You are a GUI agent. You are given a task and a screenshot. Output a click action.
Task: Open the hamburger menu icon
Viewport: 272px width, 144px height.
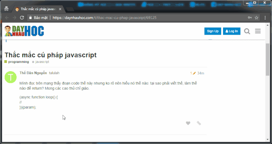tap(258, 31)
